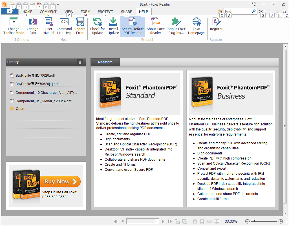
Task: Run Check for Update
Action: click(98, 26)
